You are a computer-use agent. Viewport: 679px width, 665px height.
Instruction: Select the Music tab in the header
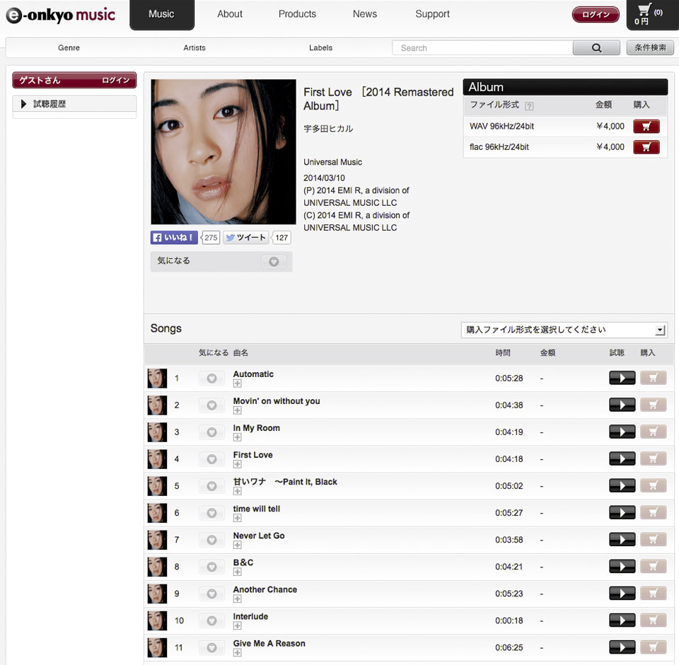pyautogui.click(x=161, y=14)
